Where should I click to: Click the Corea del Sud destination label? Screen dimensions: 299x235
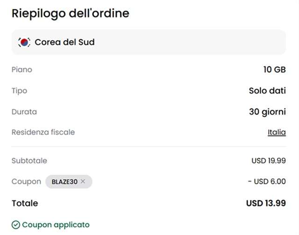(x=64, y=42)
